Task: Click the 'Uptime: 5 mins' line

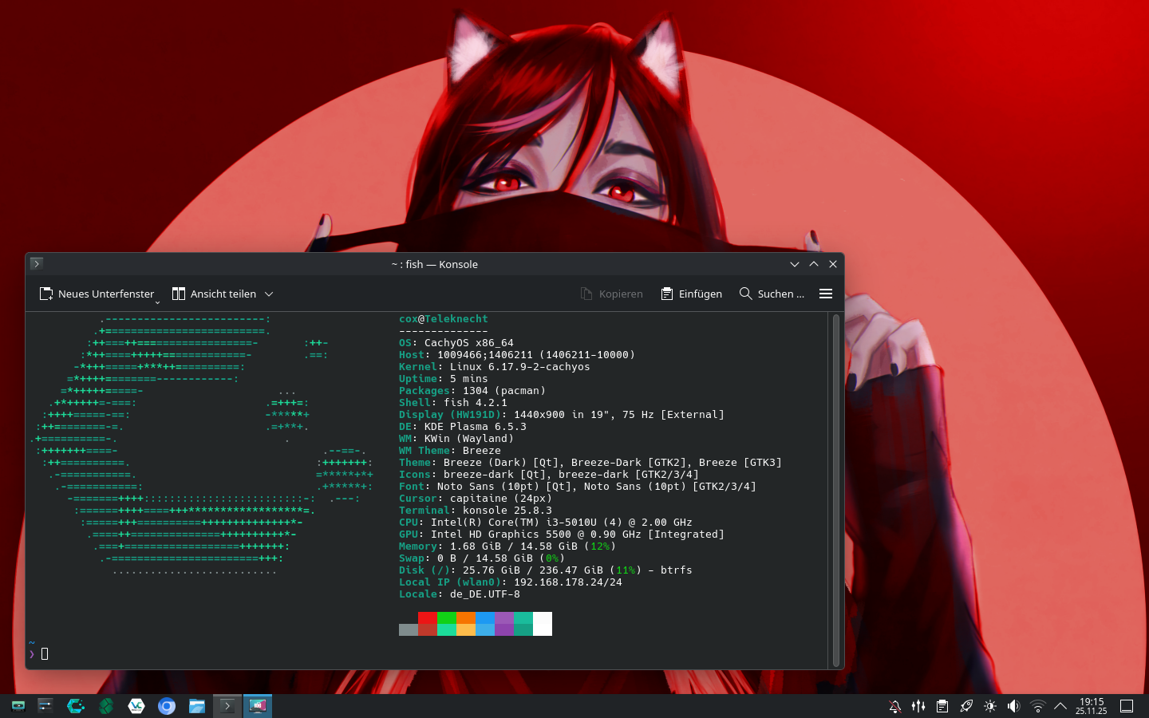Action: pyautogui.click(x=444, y=379)
